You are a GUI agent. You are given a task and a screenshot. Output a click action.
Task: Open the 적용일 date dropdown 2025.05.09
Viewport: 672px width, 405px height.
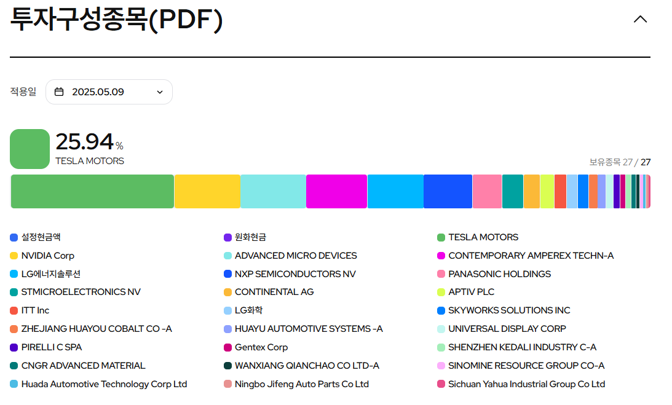pos(109,92)
